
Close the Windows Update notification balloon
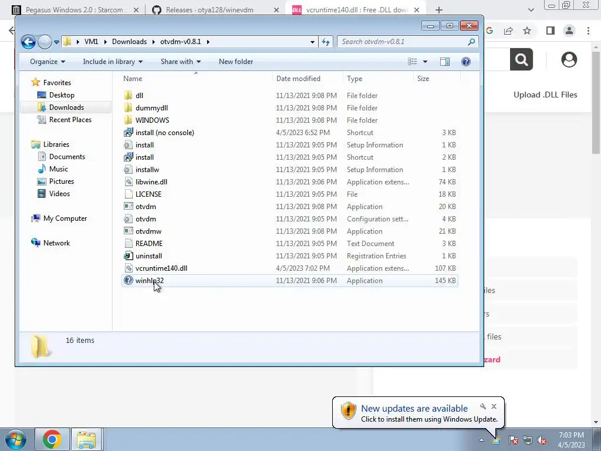[494, 406]
